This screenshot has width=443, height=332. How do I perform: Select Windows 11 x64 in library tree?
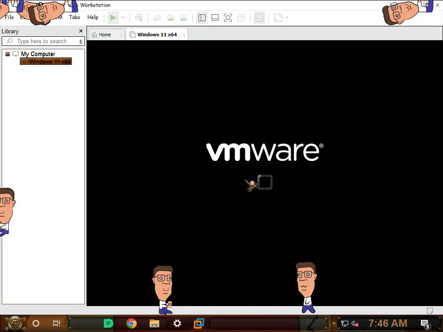[46, 61]
